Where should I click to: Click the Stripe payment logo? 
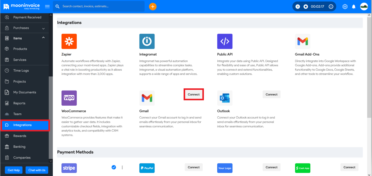tap(69, 168)
